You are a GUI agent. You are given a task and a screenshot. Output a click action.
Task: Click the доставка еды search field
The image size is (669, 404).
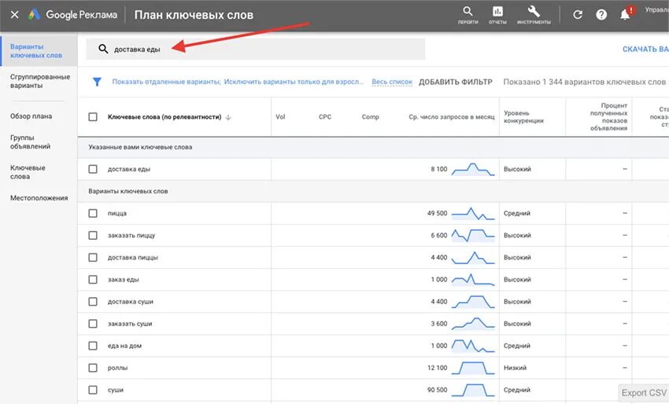pyautogui.click(x=256, y=49)
